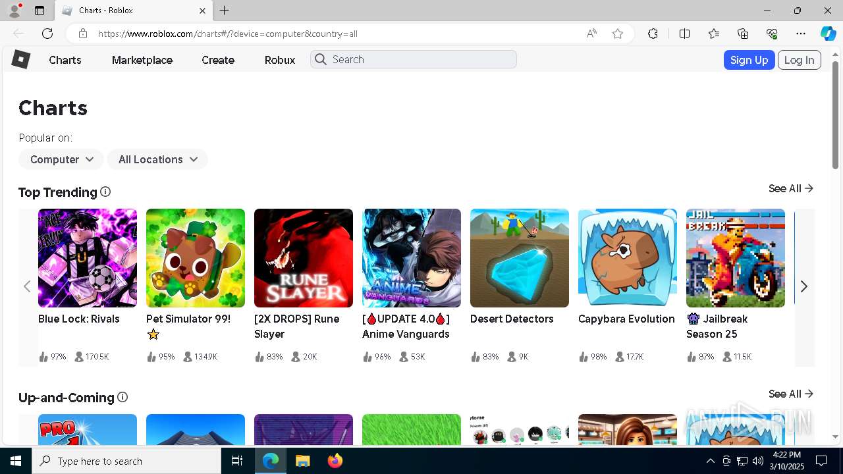Viewport: 843px width, 474px height.
Task: Open Favorites list icon
Action: 714,34
